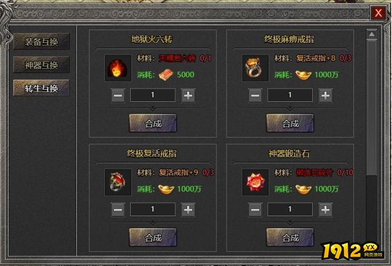Viewport: 392px width, 266px height.
Task: Click the 地狱火六转 flame item icon
Action: pos(118,68)
